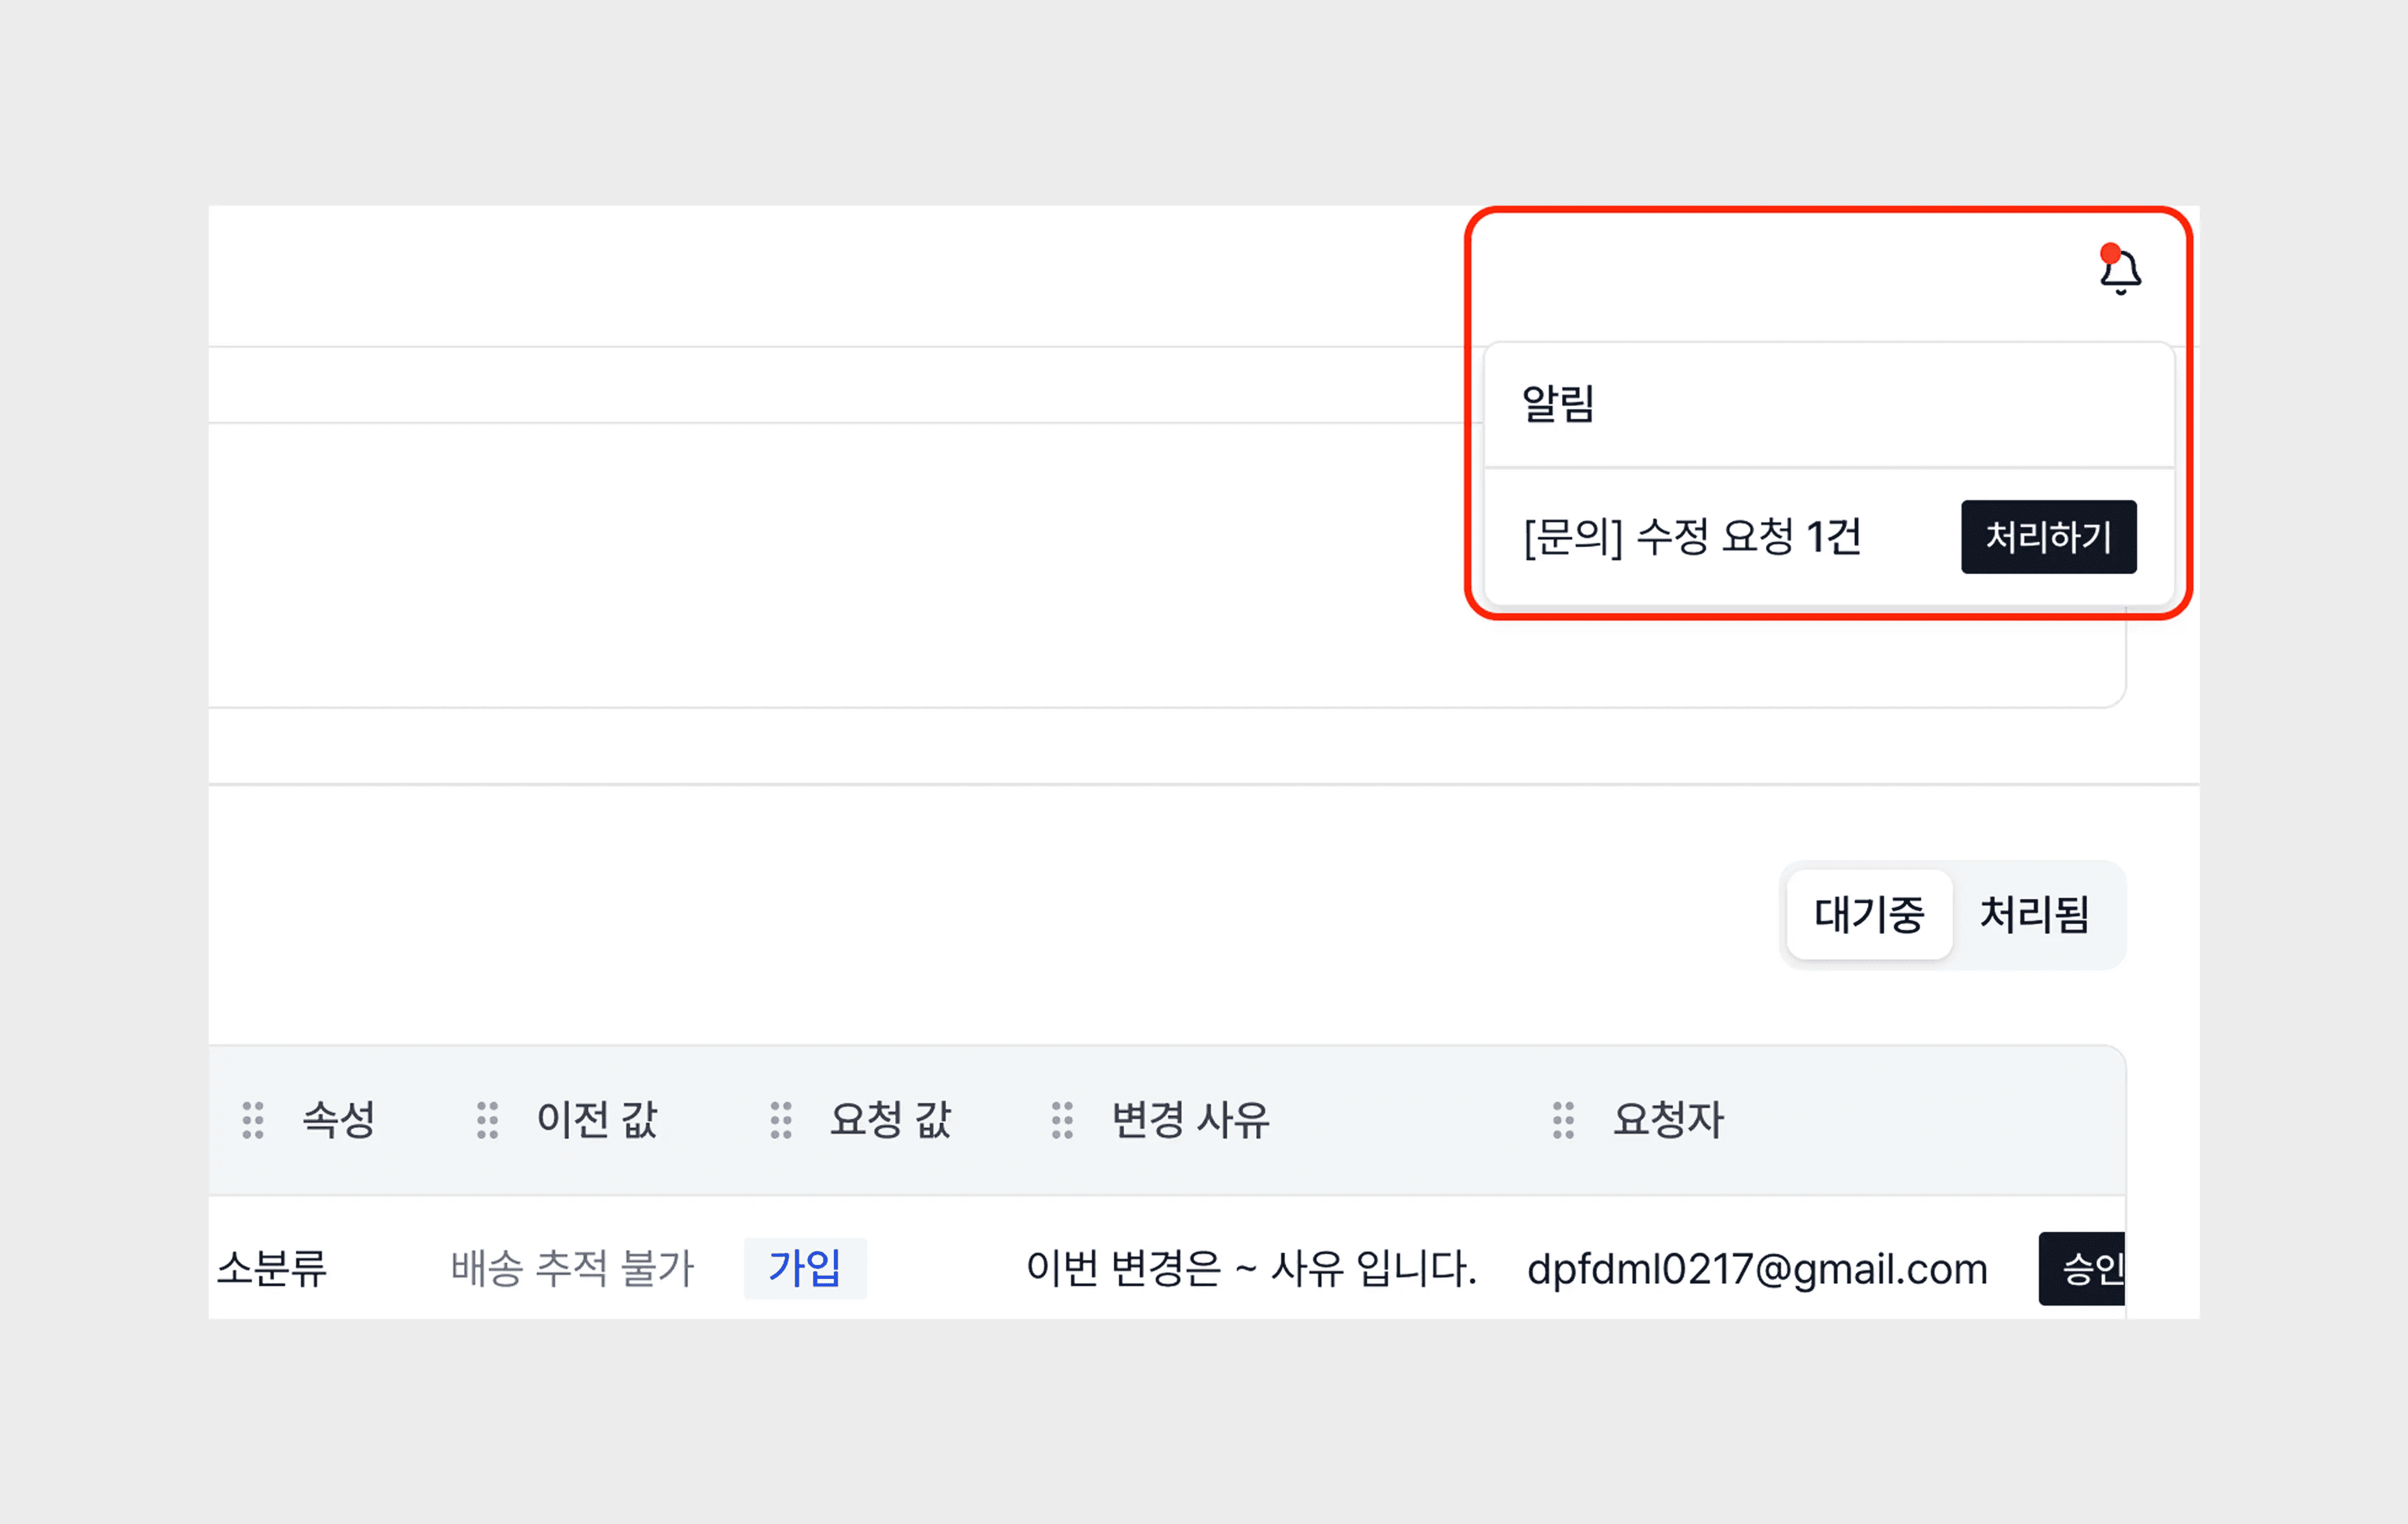Viewport: 2408px width, 1524px height.
Task: Click the 배송 추적 불가 previous value cell
Action: [572, 1268]
